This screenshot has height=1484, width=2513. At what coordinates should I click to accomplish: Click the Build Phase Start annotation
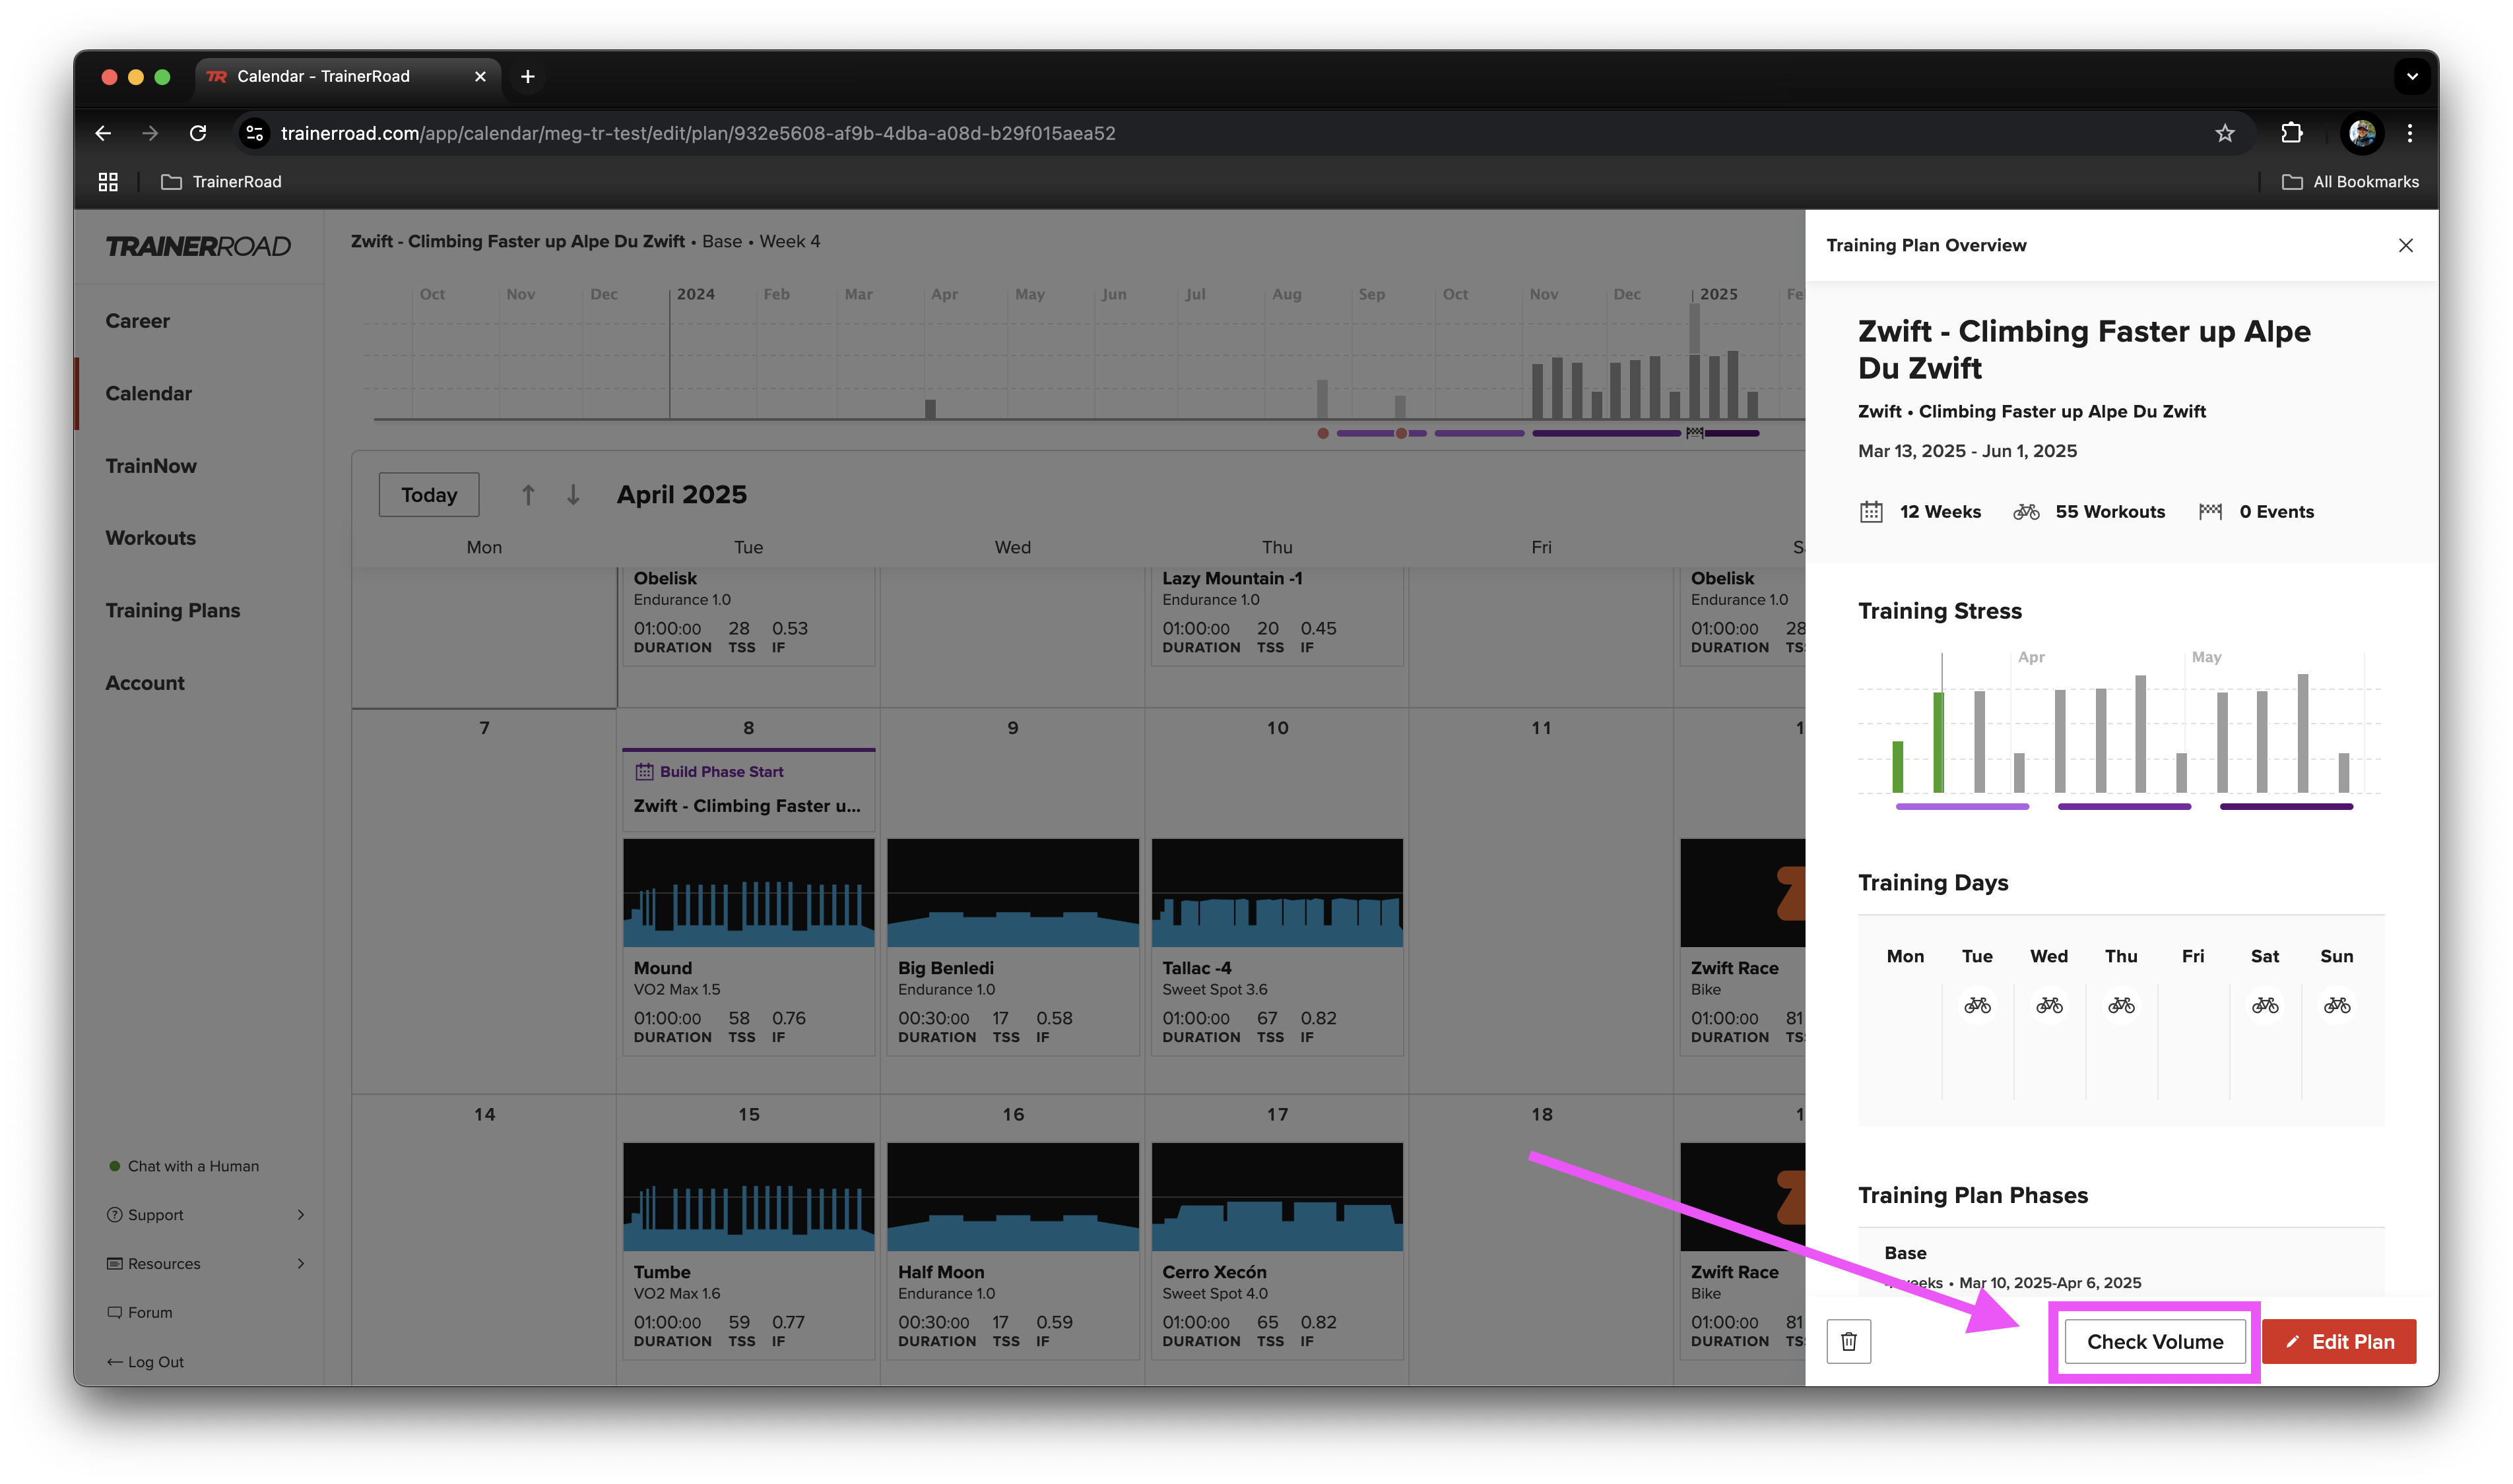tap(748, 789)
